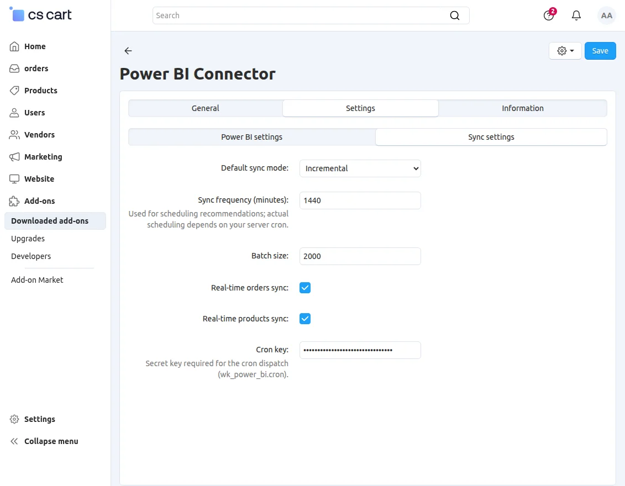Click the cs cart logo
The height and width of the screenshot is (486, 625).
(41, 15)
